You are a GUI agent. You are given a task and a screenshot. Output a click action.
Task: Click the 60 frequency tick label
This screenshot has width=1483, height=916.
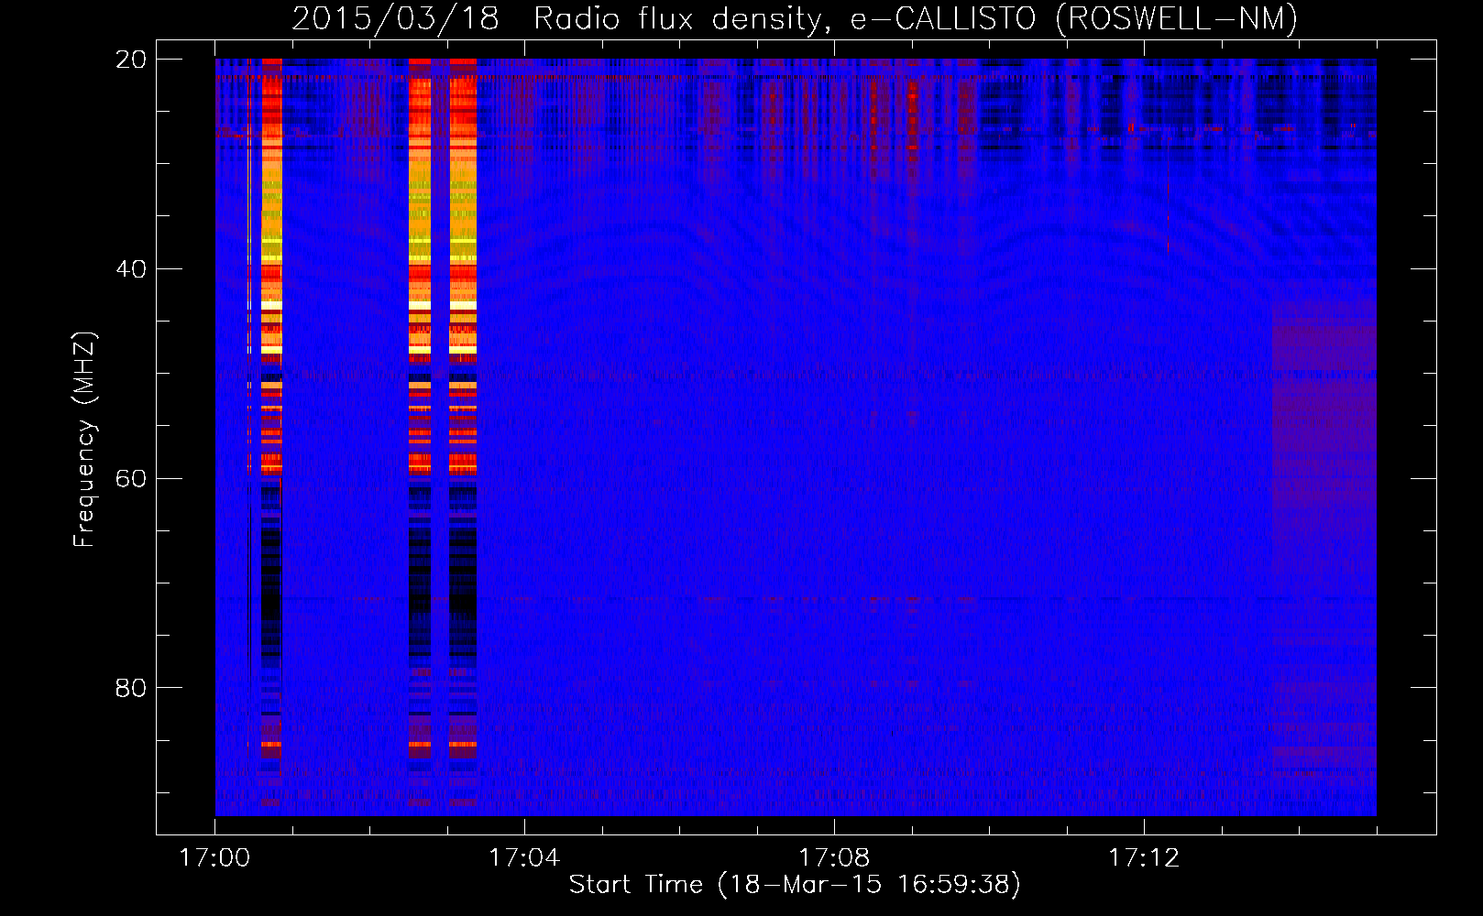click(131, 478)
